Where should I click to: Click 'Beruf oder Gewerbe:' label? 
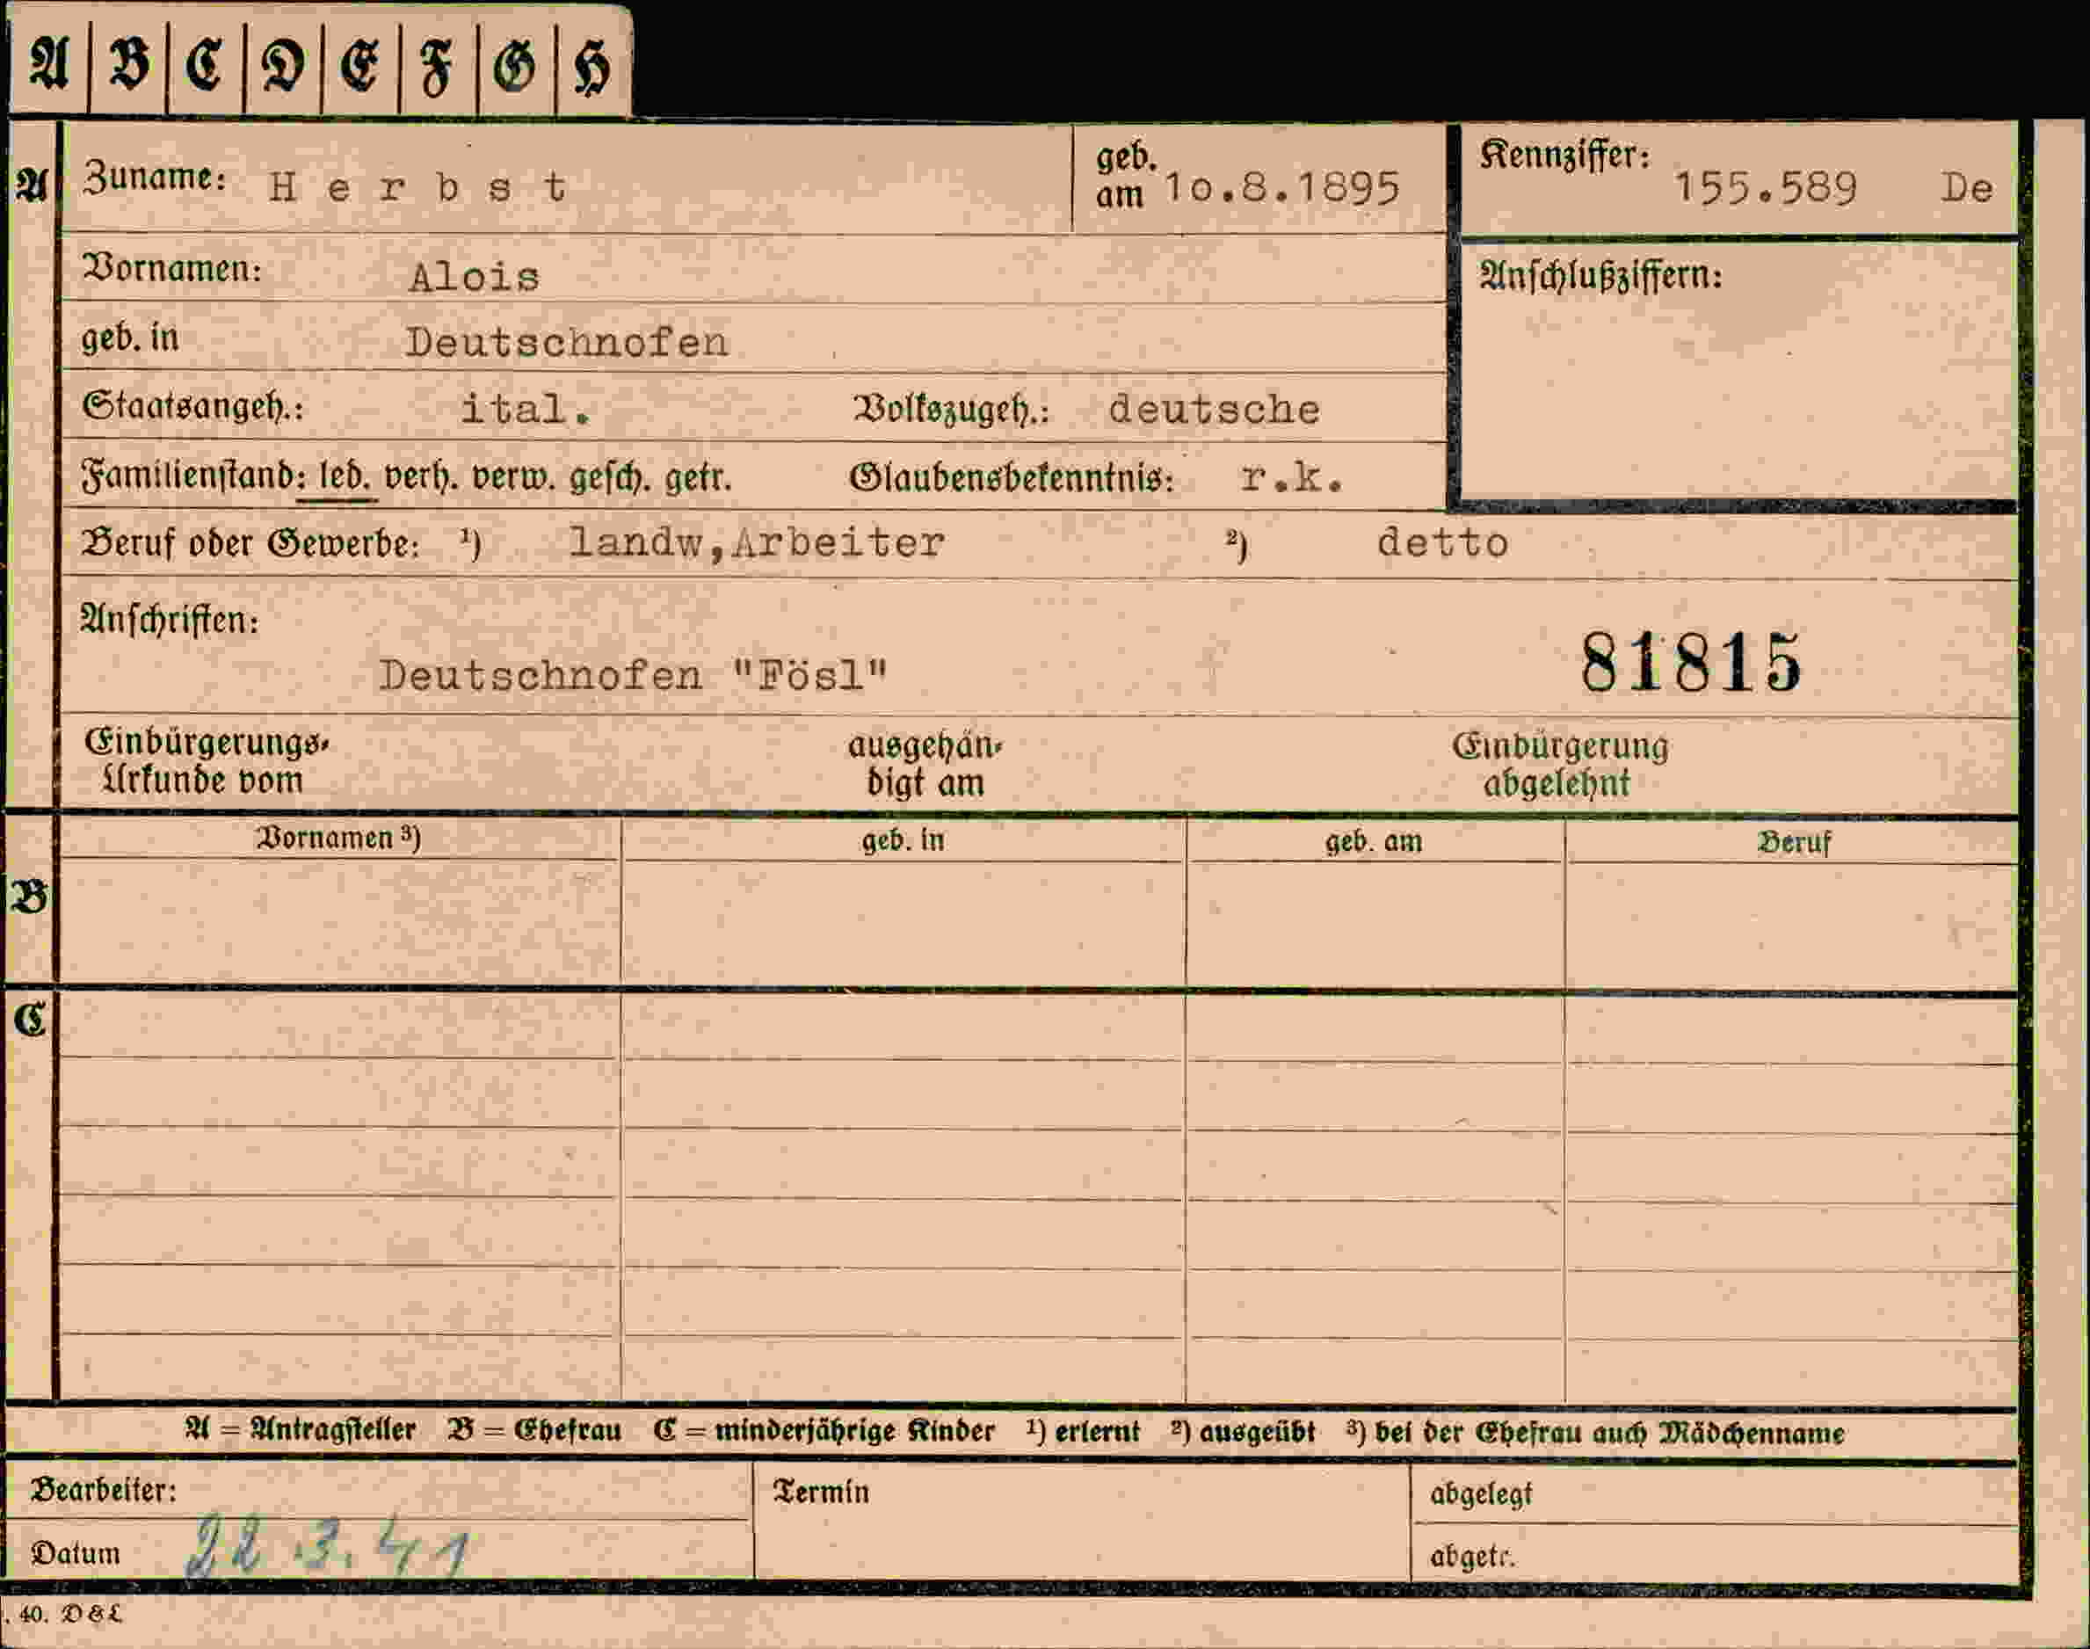coord(251,544)
